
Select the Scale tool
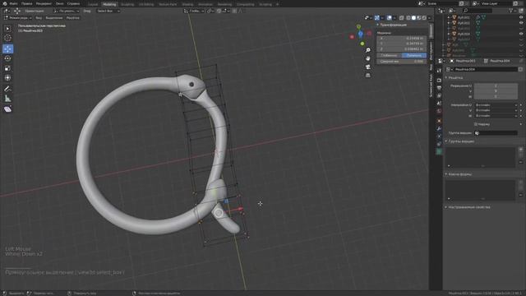point(7,68)
